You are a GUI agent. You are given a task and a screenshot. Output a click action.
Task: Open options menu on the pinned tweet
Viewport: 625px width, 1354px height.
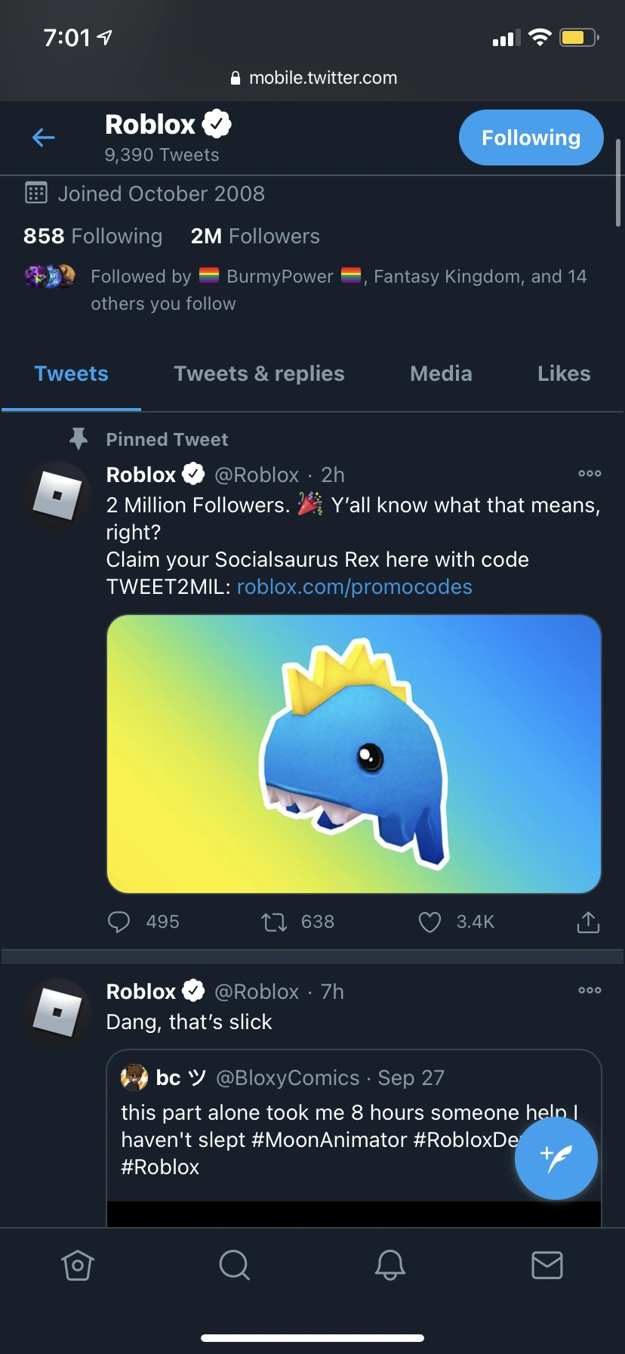589,474
